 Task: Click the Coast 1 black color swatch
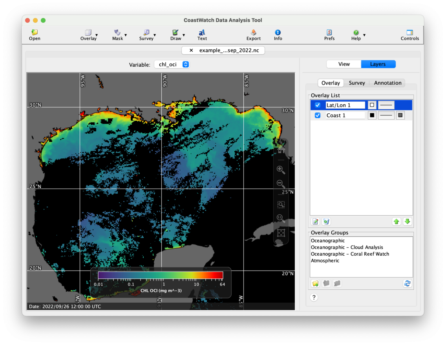[x=371, y=115]
